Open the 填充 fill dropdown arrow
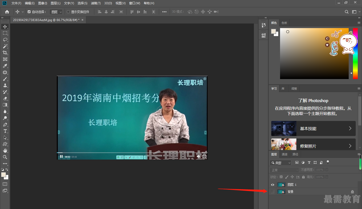The image size is (362, 209). point(327,177)
